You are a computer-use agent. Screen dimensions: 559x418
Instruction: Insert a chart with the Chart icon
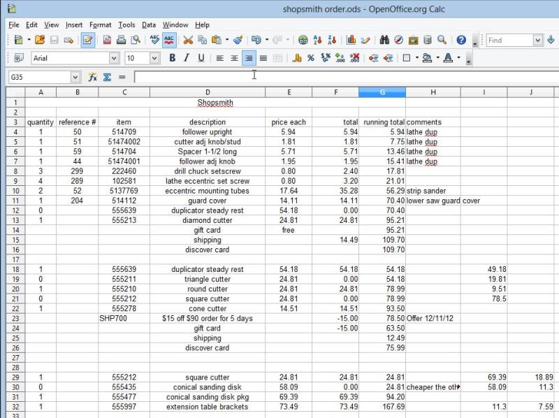click(x=351, y=40)
